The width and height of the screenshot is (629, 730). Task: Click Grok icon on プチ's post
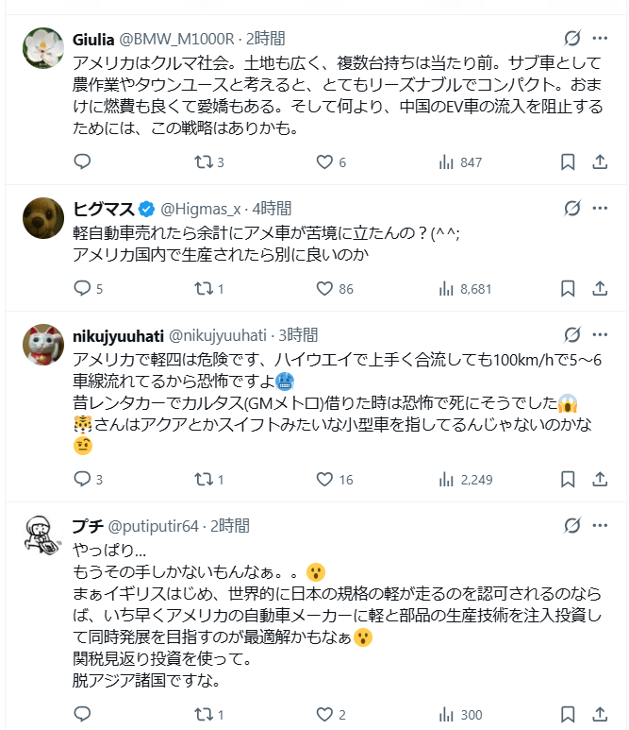[x=571, y=525]
